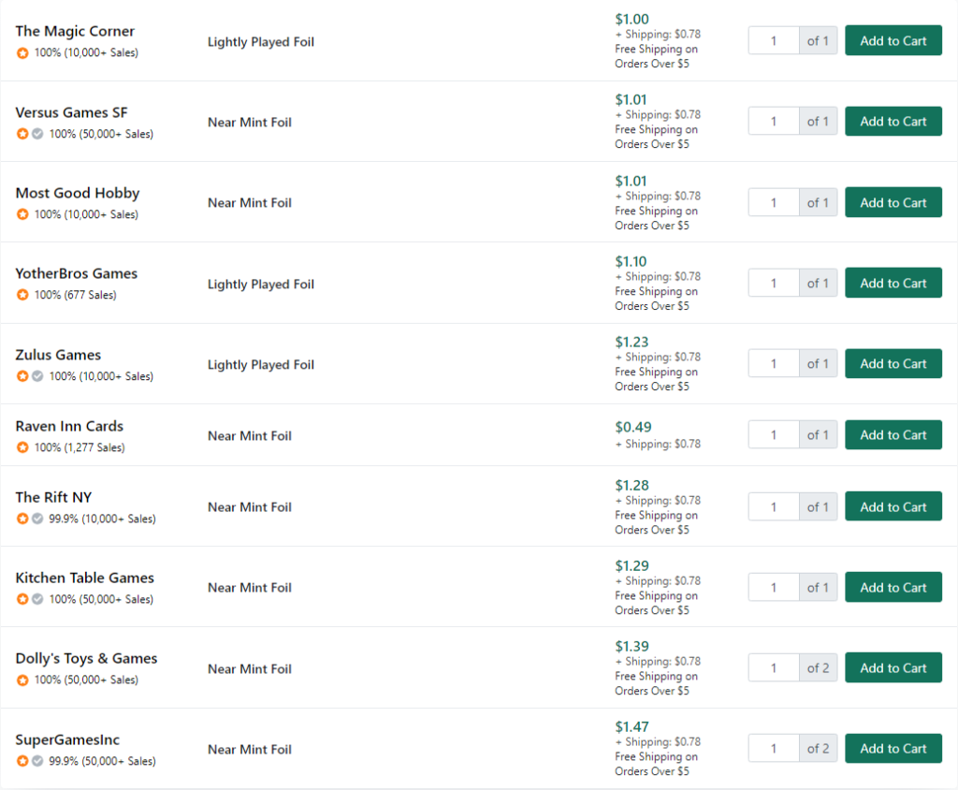Viewport: 958px width, 790px height.
Task: Click orange star badge for YotherBros Games
Action: (x=22, y=296)
